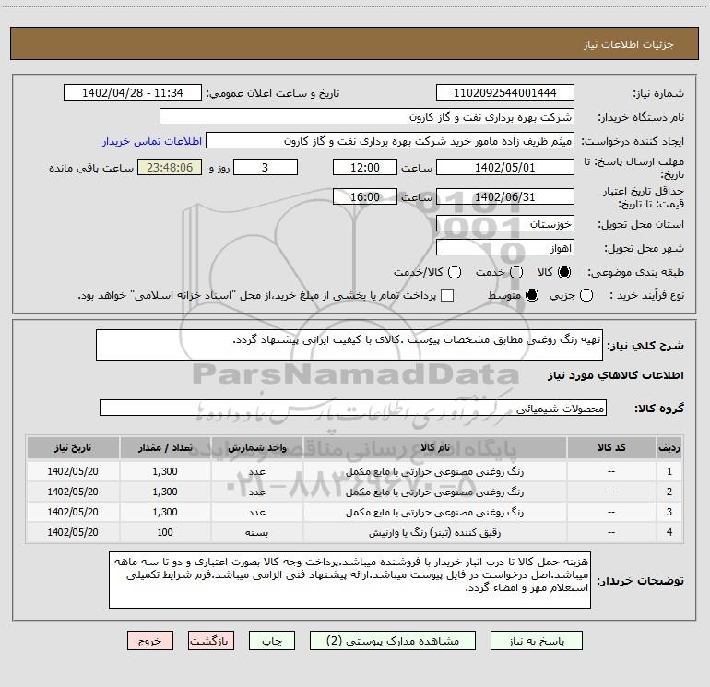Click row 2 unit cell عدد
Image resolution: width=710 pixels, height=687 pixels.
click(x=256, y=492)
